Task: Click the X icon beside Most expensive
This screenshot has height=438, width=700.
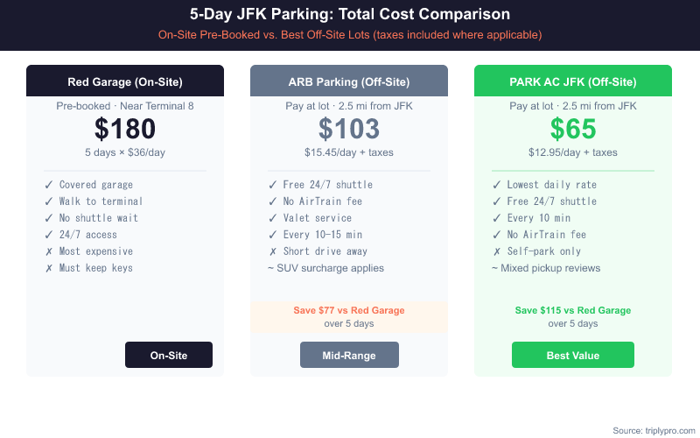Action: coord(48,251)
